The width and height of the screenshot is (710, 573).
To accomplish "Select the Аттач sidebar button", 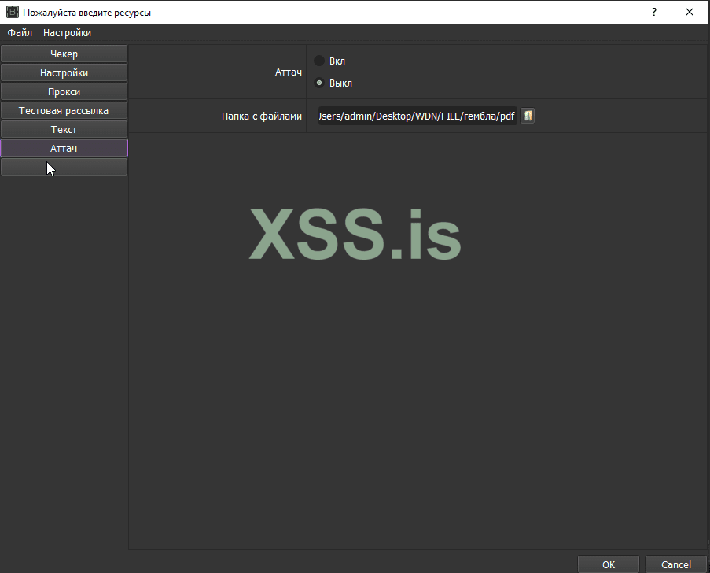I will (x=64, y=148).
